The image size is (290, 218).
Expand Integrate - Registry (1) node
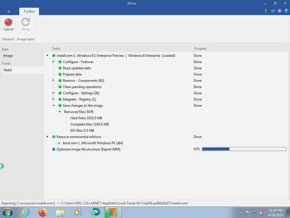click(54, 99)
